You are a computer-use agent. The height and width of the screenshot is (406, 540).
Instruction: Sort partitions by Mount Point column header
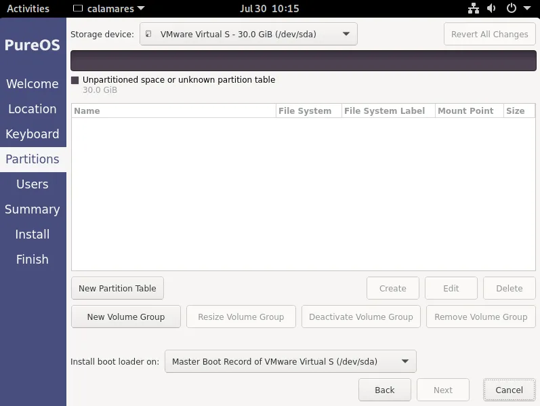(466, 110)
